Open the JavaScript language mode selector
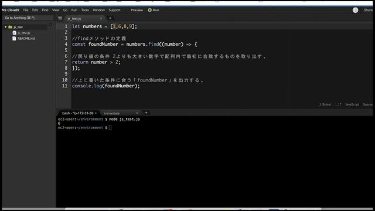The height and width of the screenshot is (211, 375). pos(352,104)
